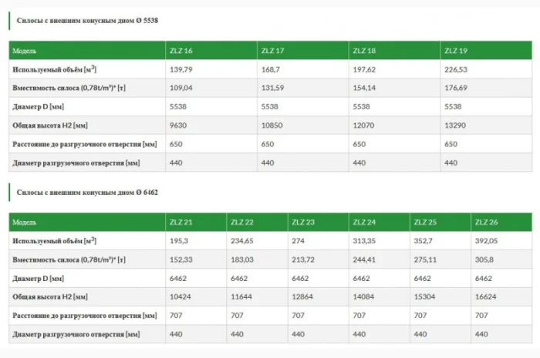Select the ZLZ 21 column header

coord(181,222)
